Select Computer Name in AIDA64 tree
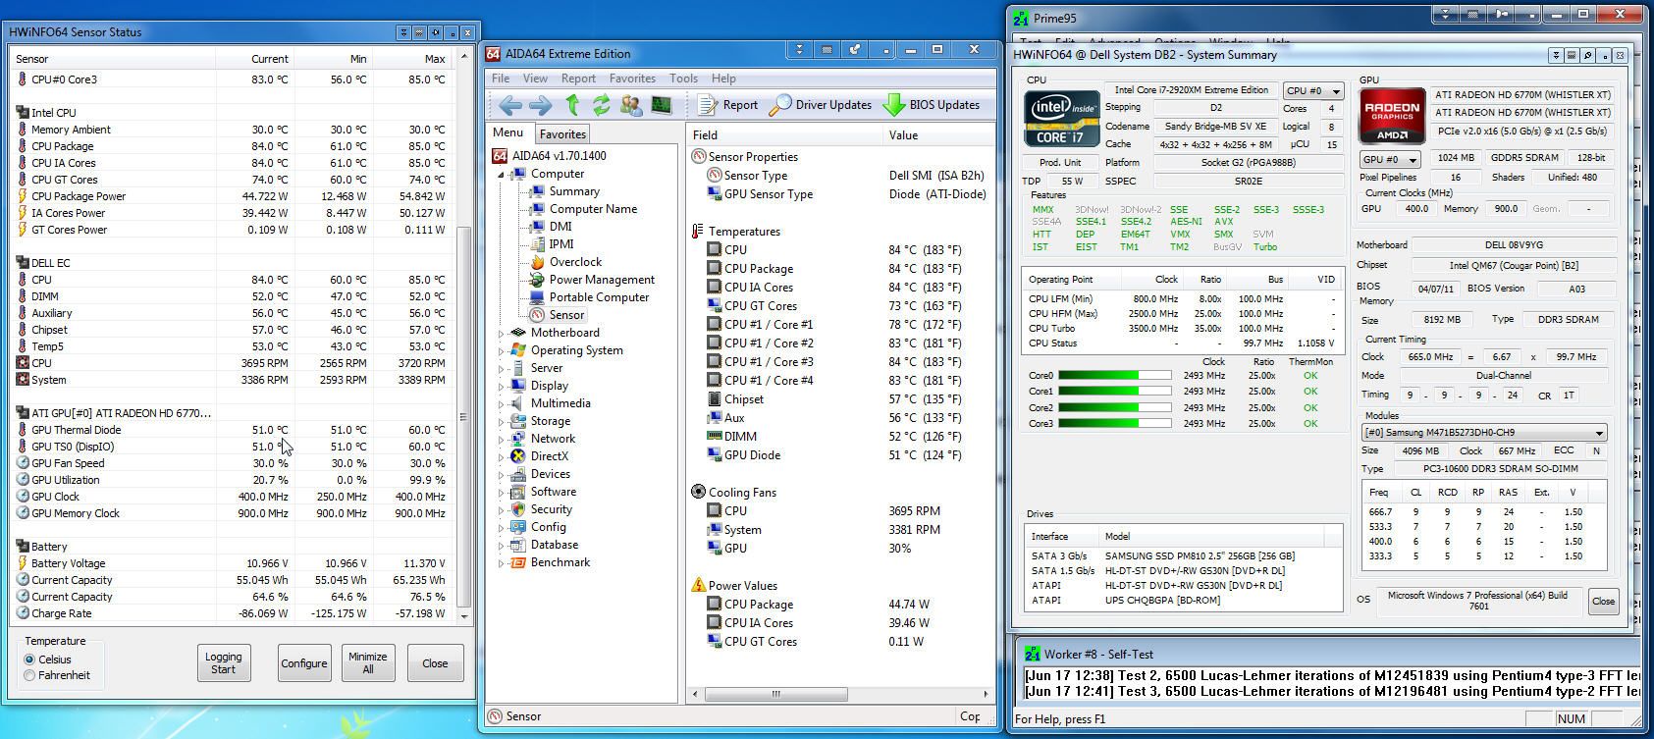This screenshot has height=739, width=1654. pyautogui.click(x=593, y=209)
